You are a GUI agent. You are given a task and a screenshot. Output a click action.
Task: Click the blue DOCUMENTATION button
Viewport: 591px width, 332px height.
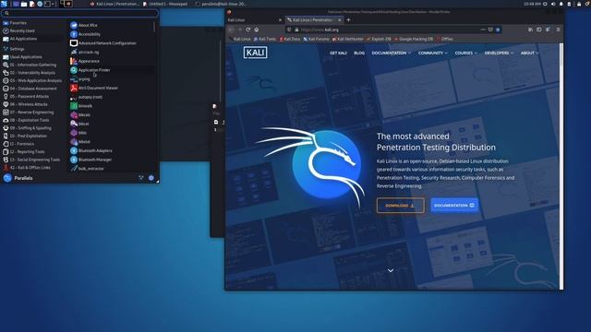[x=454, y=206]
